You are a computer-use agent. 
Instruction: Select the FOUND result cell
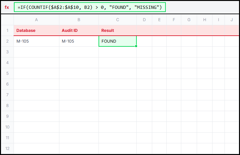117,41
